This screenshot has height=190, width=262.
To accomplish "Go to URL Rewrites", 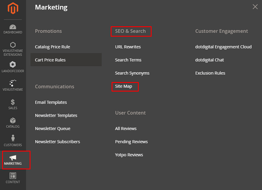I will tap(128, 47).
